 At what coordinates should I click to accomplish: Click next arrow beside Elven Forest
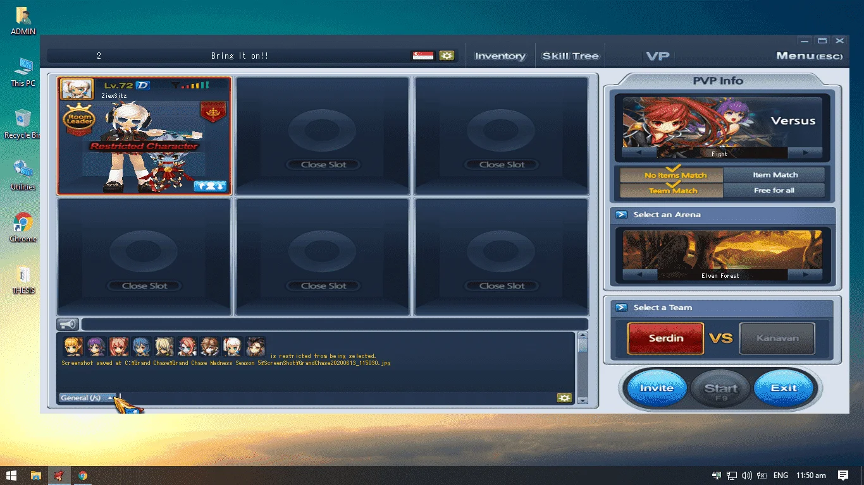click(x=805, y=275)
